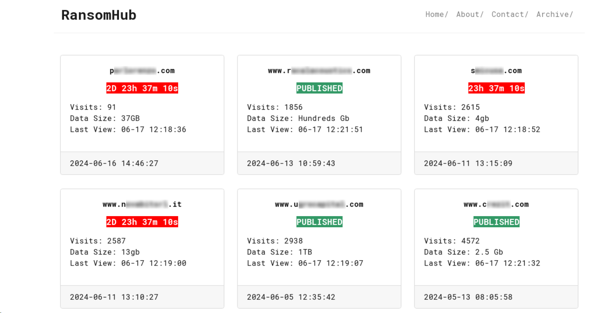
Task: Click the 2024-06-16 14:46:27 date footer
Action: [x=114, y=163]
